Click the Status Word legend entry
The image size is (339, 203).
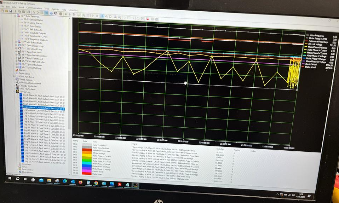(310, 67)
